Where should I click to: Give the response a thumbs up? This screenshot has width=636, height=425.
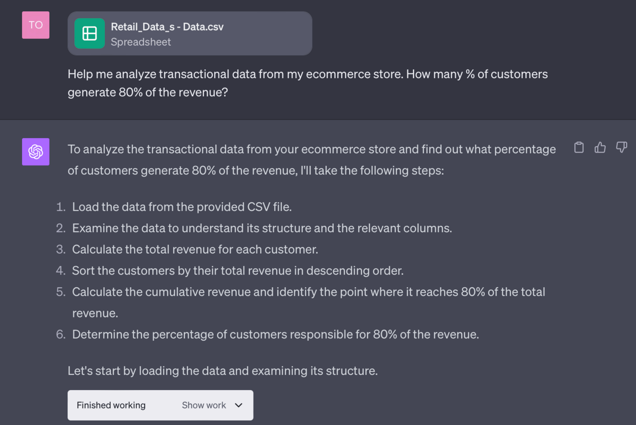(600, 147)
